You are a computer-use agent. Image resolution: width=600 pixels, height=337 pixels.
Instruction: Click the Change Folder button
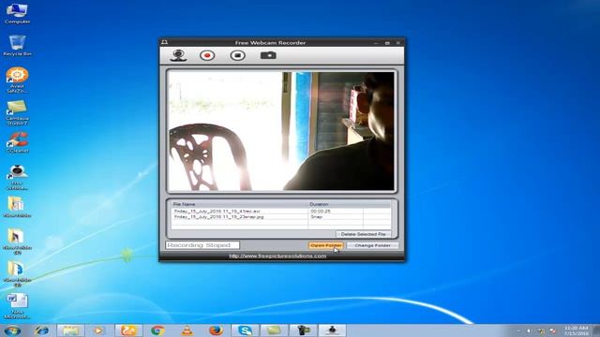point(372,245)
